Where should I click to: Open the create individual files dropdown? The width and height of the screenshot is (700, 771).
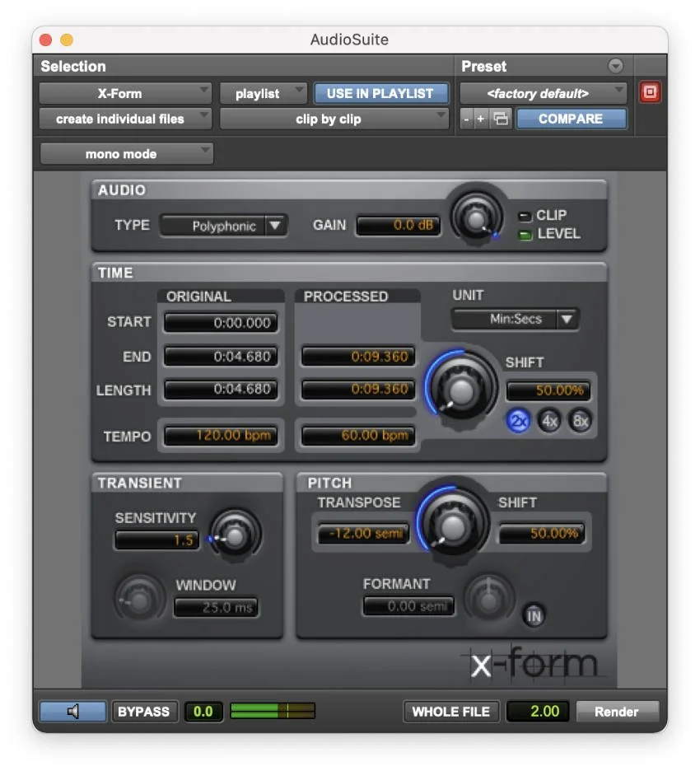pyautogui.click(x=126, y=119)
